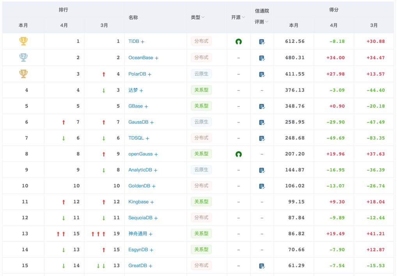This screenshot has height=276, width=397.
Task: Open the openGauss database link
Action: coord(140,154)
